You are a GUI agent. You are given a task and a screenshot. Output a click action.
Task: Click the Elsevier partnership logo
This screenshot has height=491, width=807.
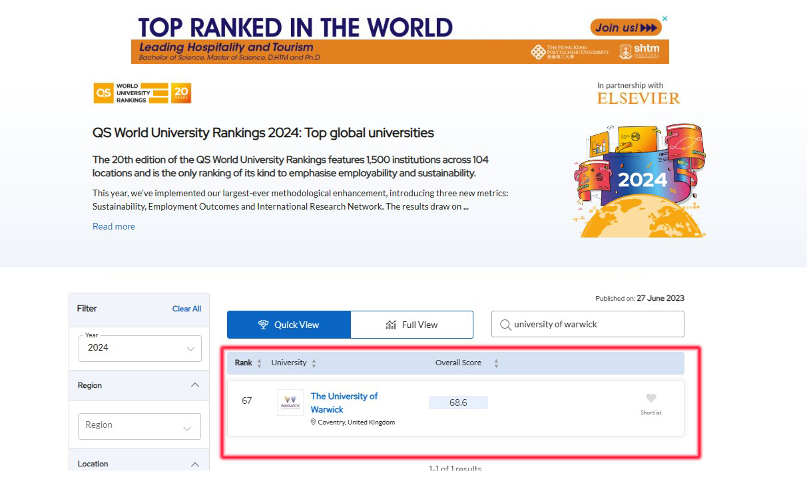click(639, 98)
